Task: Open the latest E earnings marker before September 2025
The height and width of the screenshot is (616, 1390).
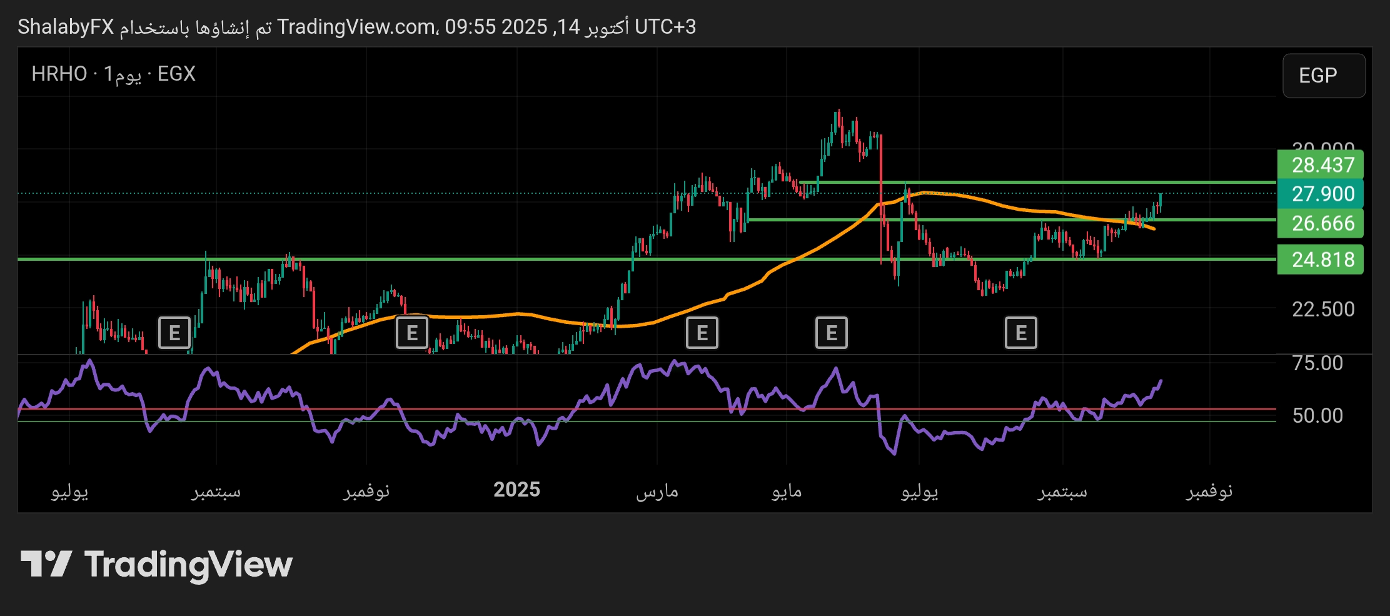Action: (x=1020, y=333)
